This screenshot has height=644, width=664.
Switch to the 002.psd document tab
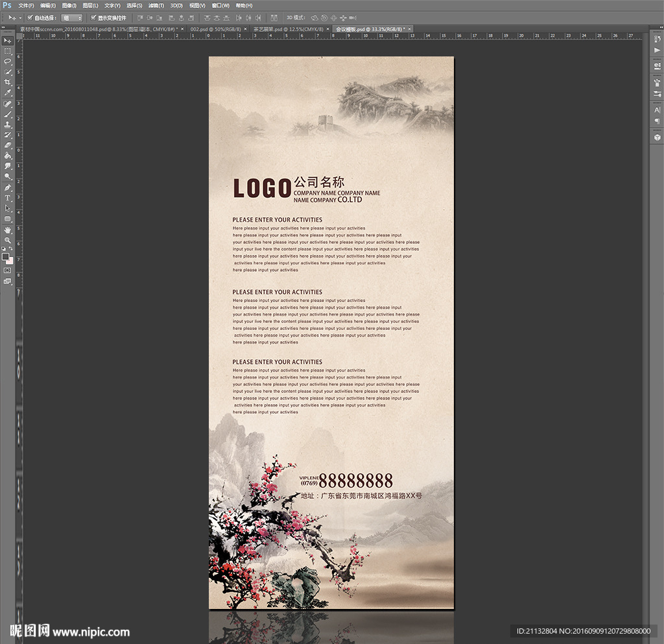click(215, 29)
